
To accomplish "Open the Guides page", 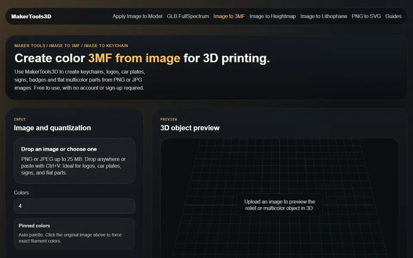I will click(x=393, y=16).
